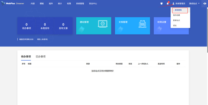Image resolution: width=208 pixels, height=105 pixels.
Task: Choose 我的收藏 in the user menu
Action: pos(176,15)
